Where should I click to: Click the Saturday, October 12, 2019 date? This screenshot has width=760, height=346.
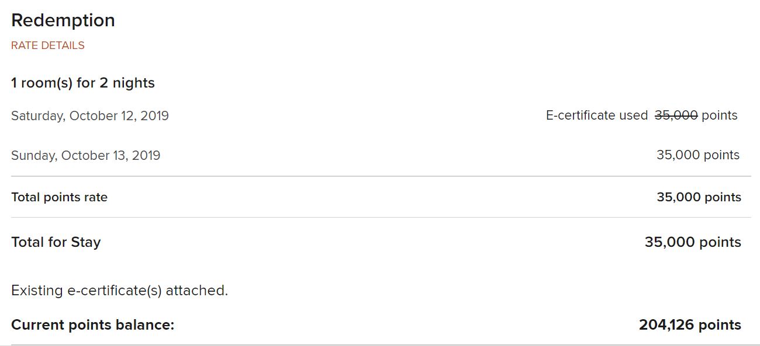(x=90, y=116)
